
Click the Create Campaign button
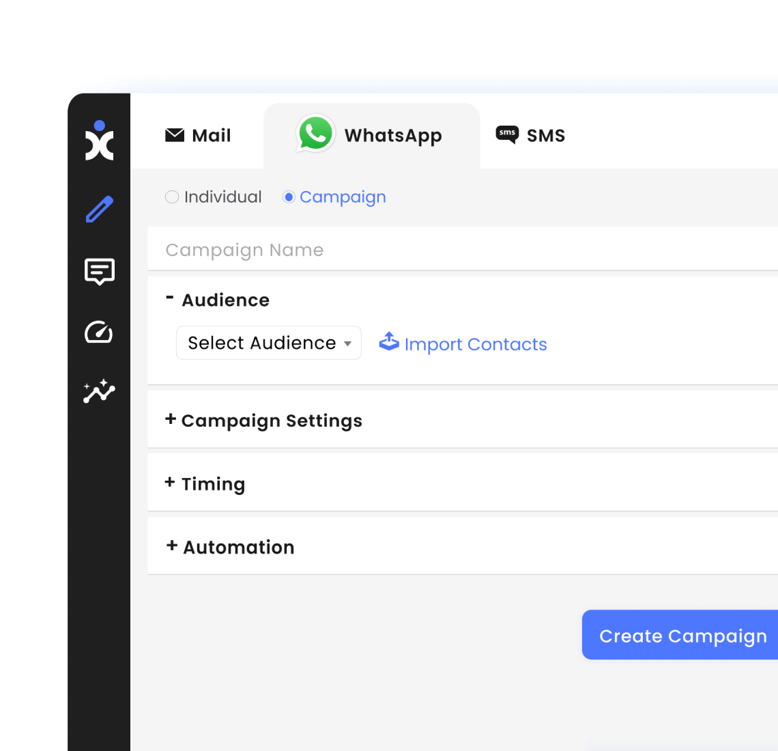(x=680, y=635)
